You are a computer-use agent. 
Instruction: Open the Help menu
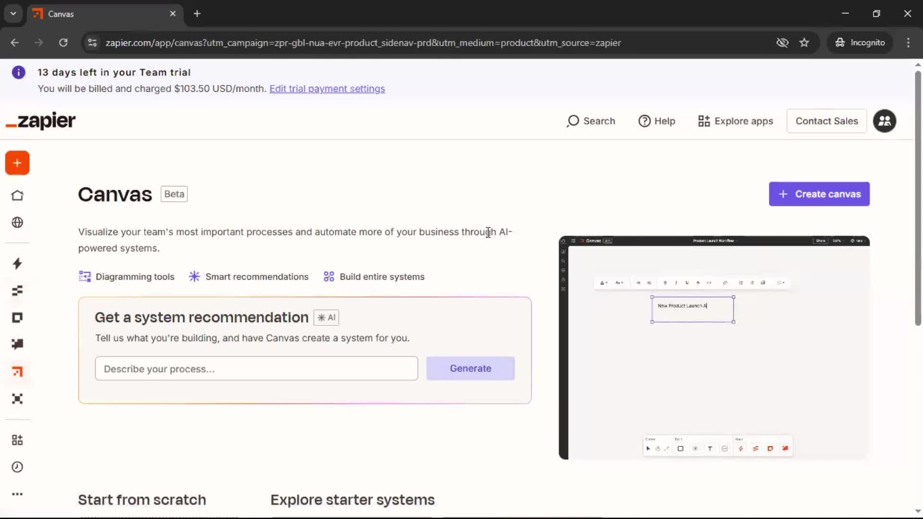[x=657, y=121]
